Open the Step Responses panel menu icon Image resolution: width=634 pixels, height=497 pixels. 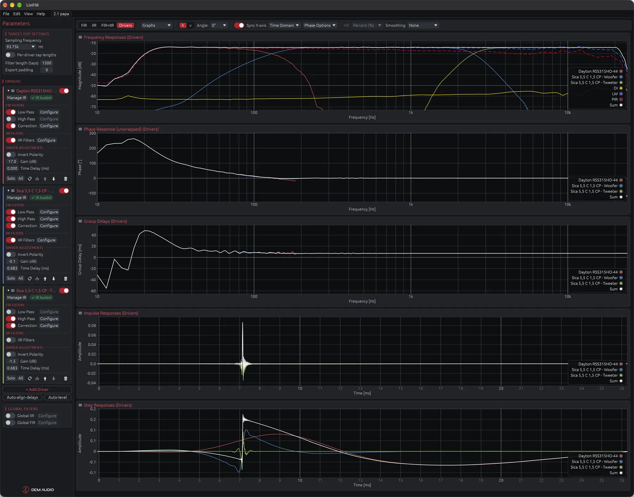[x=80, y=405]
